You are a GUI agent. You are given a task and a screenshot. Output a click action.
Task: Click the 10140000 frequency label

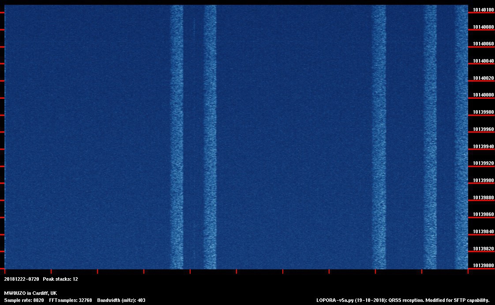[x=483, y=95]
